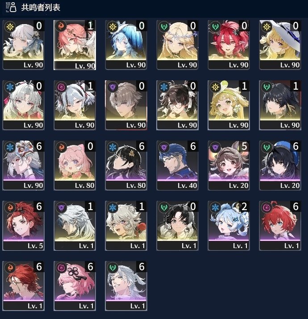
Task: Select red ponytail character at Lv. 5
Action: [x=23, y=225]
